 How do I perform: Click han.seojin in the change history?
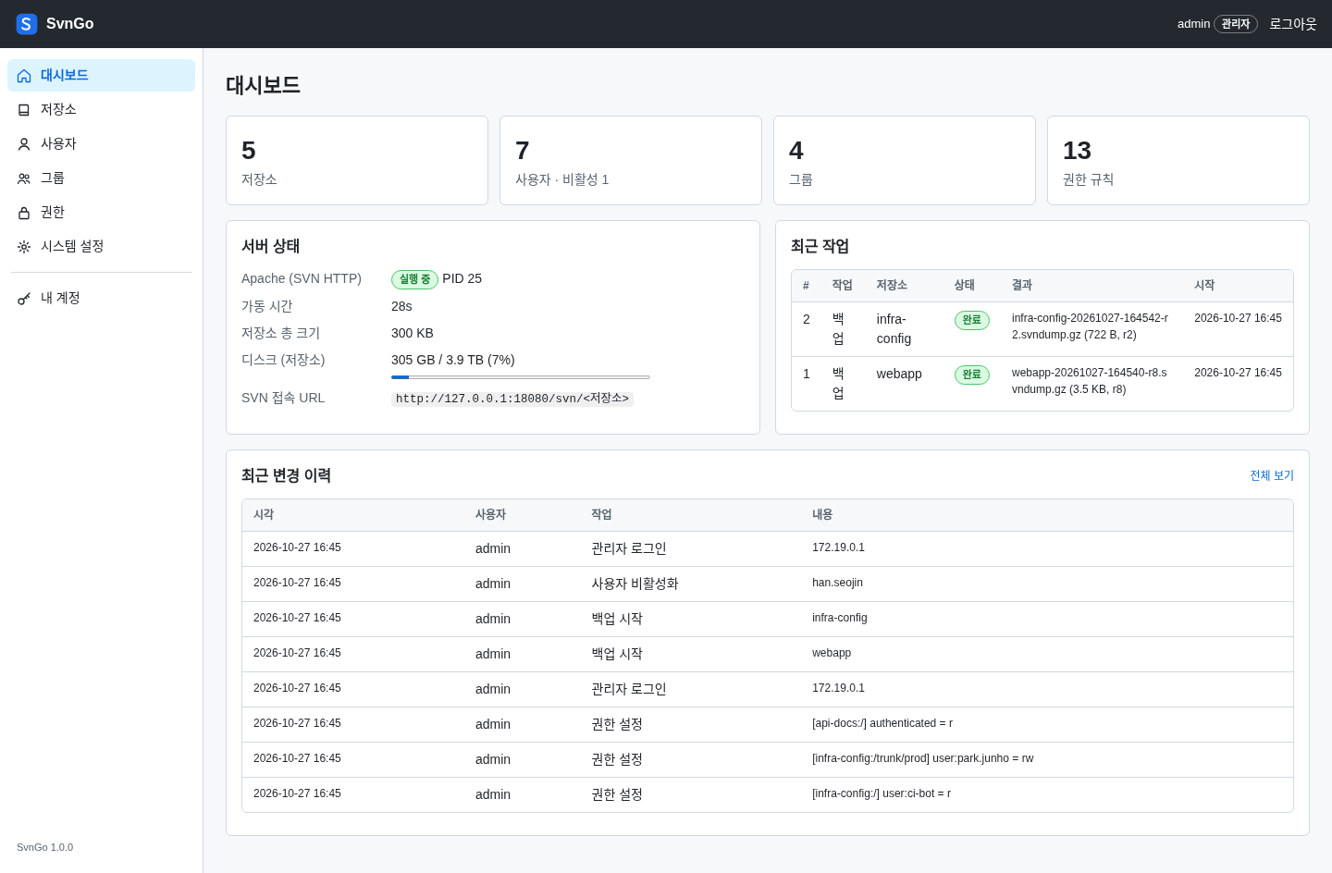837,583
